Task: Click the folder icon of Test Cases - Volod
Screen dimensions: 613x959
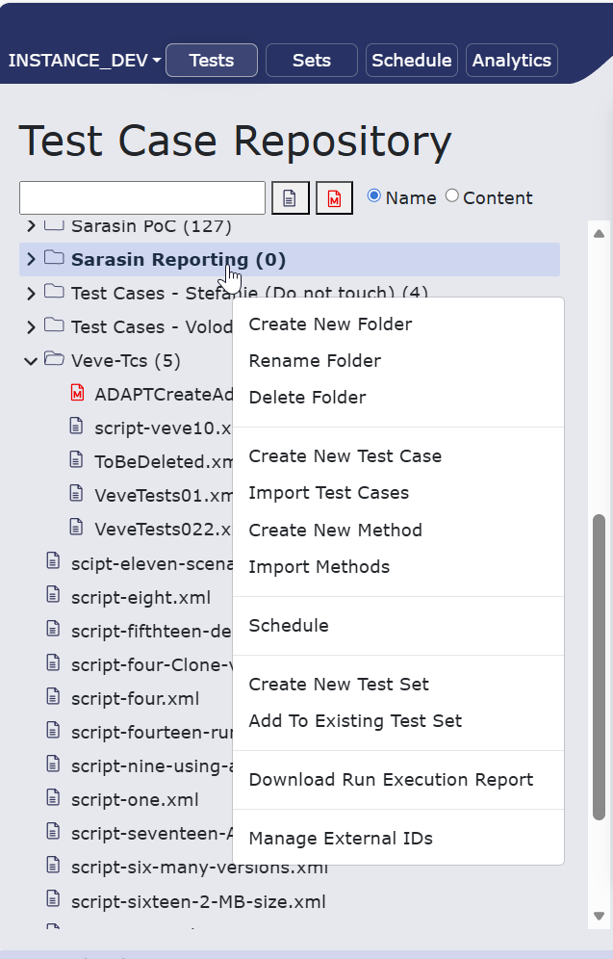Action: [54, 325]
